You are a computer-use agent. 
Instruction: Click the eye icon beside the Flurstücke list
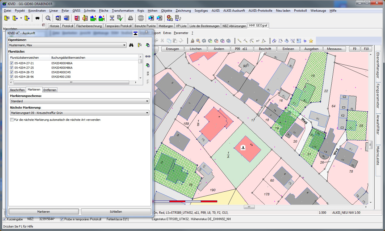pos(148,57)
